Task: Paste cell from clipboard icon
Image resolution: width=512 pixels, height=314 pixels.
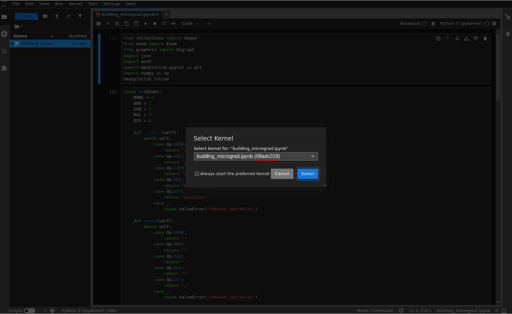Action: (136, 24)
